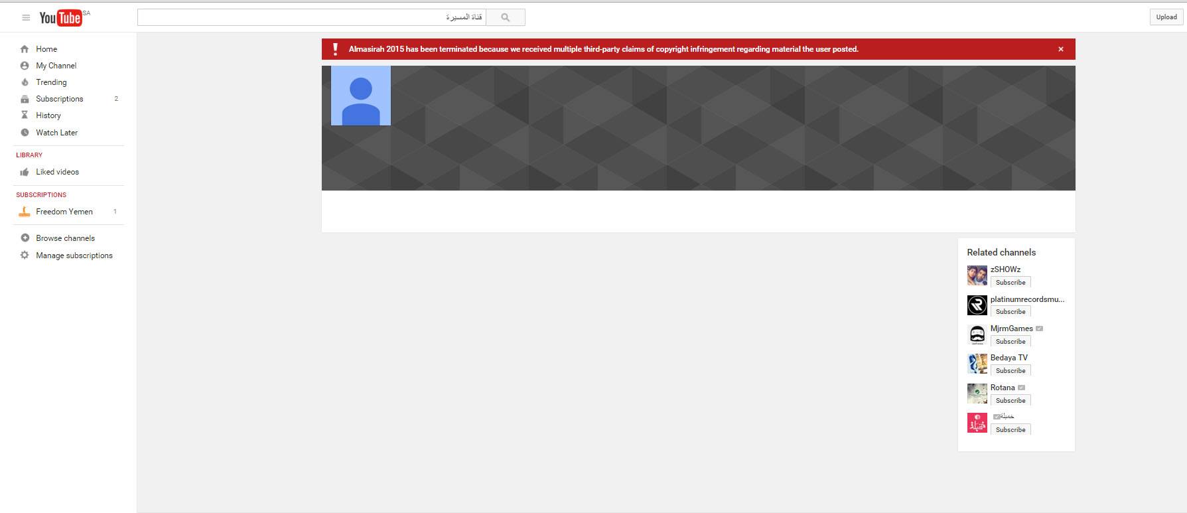The width and height of the screenshot is (1187, 513).
Task: Click the Watch Later clock icon
Action: 25,133
